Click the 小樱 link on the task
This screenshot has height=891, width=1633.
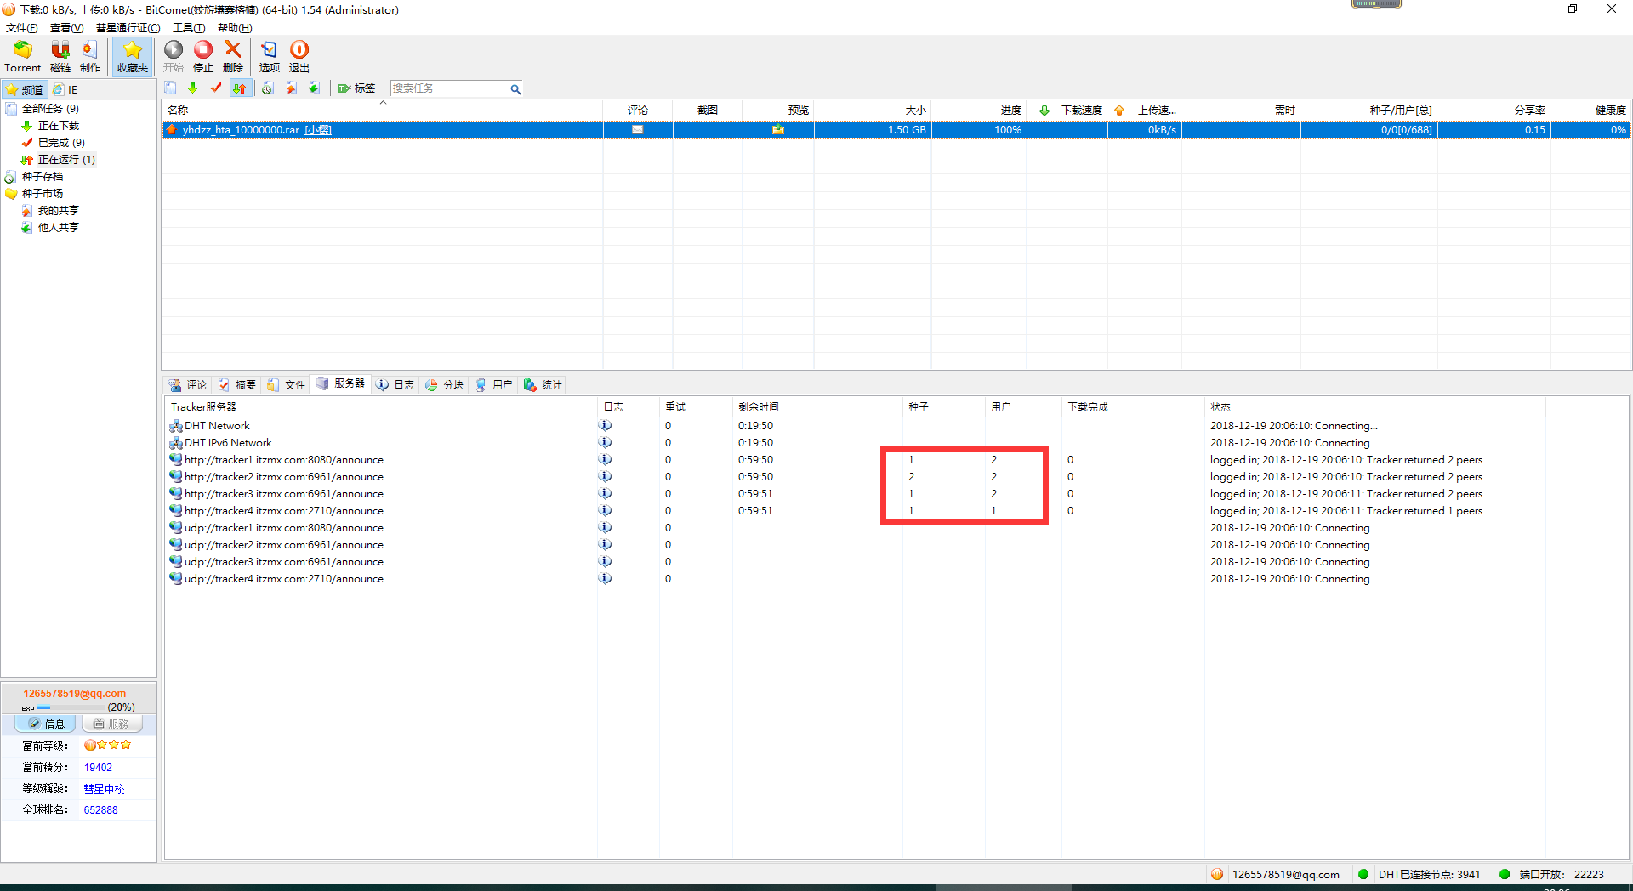tap(318, 130)
